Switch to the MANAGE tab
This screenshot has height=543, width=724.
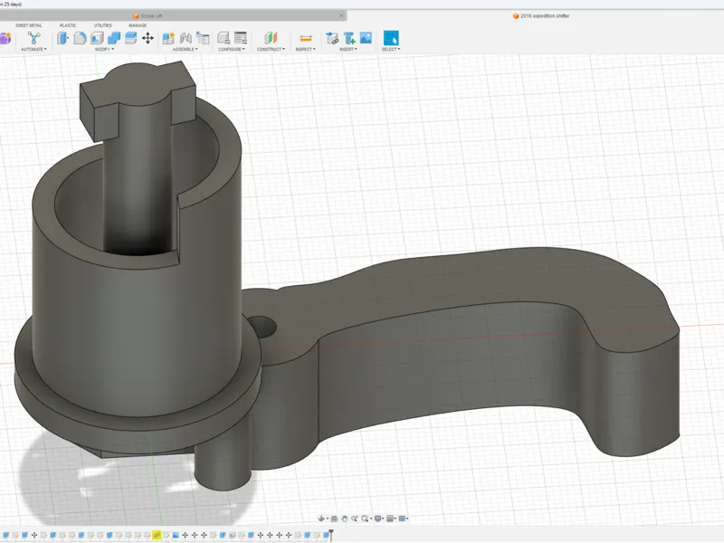138,25
